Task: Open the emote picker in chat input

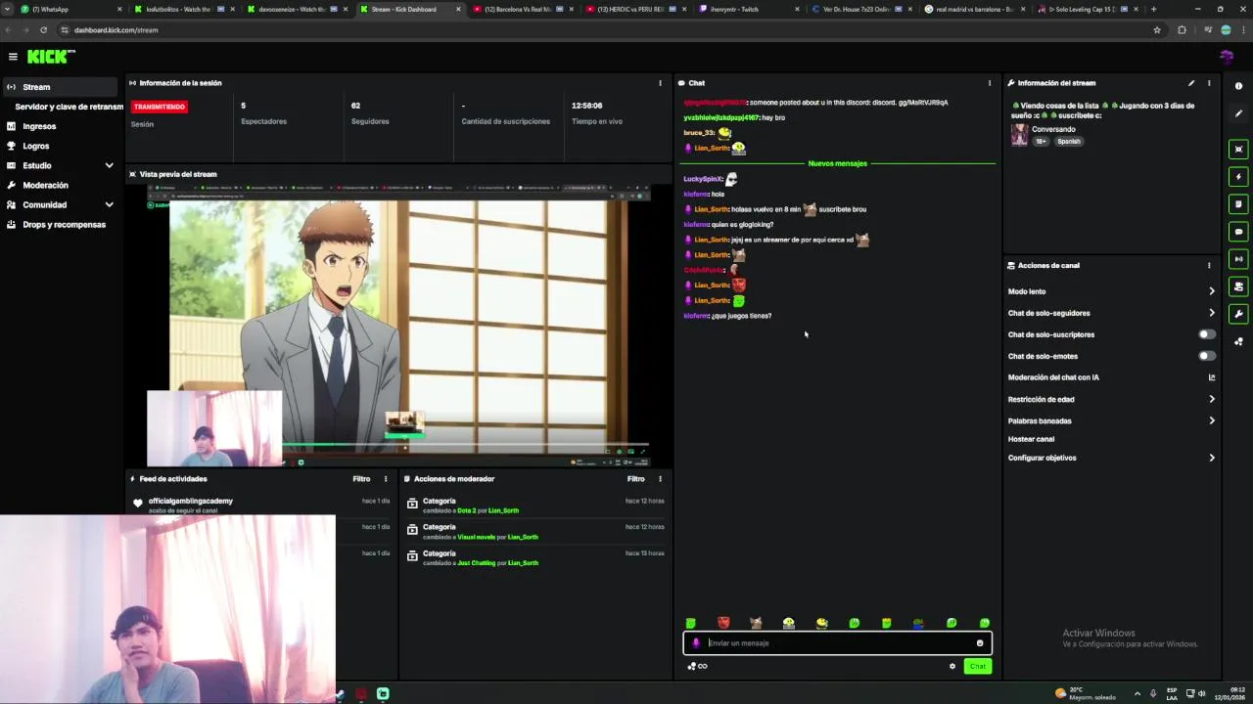Action: pos(980,643)
